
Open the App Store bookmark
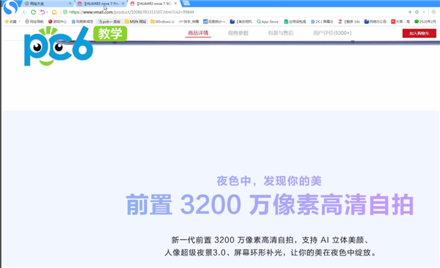click(x=268, y=21)
